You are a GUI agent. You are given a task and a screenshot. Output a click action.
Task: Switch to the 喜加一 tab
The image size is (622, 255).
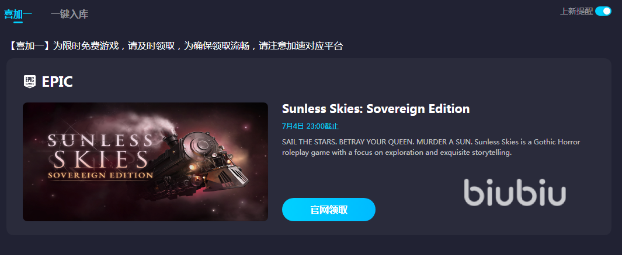coord(18,14)
